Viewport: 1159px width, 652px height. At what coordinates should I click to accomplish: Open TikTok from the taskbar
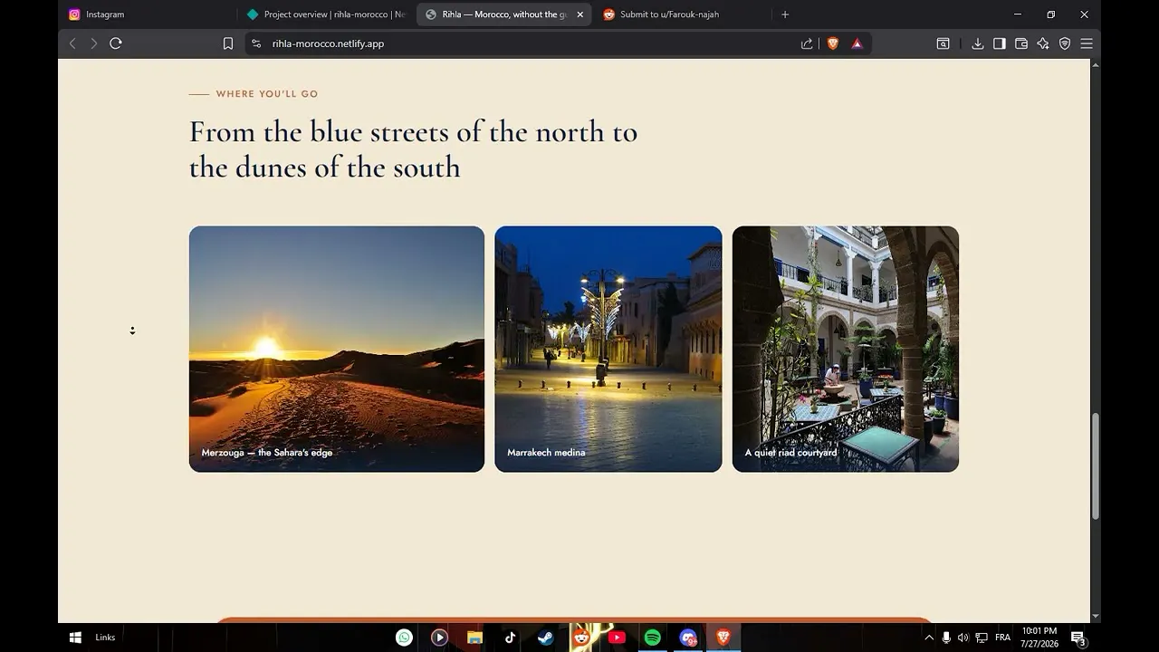(510, 638)
